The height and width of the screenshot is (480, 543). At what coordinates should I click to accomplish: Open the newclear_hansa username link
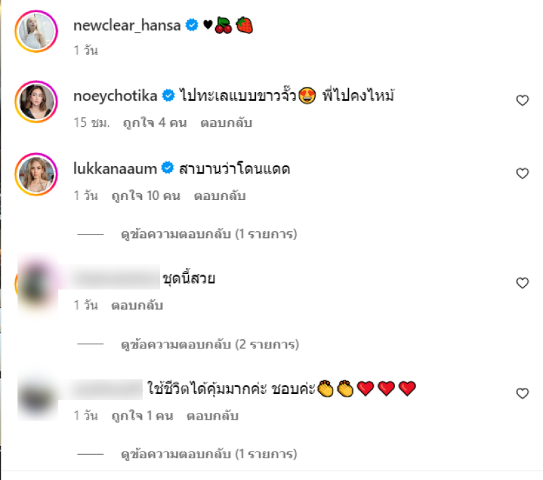point(127,26)
